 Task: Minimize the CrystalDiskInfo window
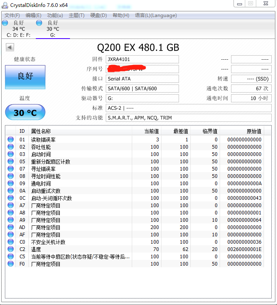click(x=240, y=4)
